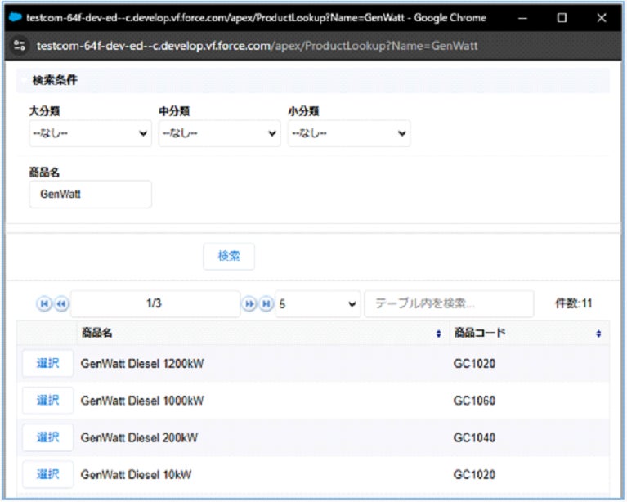
Task: Click GenWatt Diesel 200kW product name
Action: click(x=139, y=437)
